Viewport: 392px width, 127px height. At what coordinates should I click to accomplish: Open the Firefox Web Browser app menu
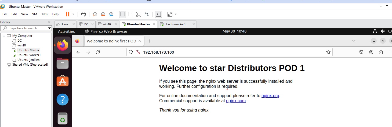pos(106,31)
